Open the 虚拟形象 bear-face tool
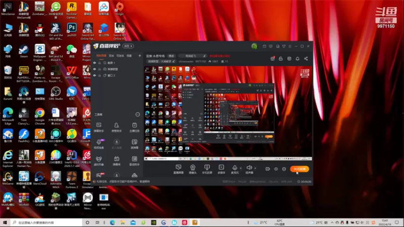Screen dimensions: 404x227 pyautogui.click(x=98, y=161)
